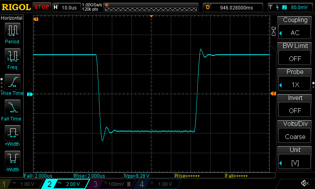Screen dimensions: 315x189
Task: Select the Freq measurement icon
Action: (x=13, y=56)
